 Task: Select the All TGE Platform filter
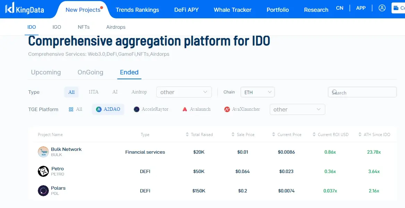tap(76, 109)
